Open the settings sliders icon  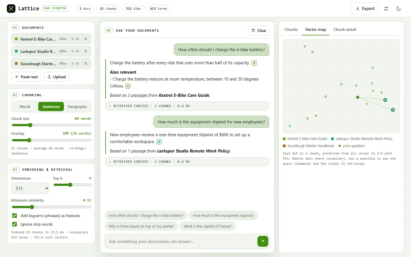point(386,9)
